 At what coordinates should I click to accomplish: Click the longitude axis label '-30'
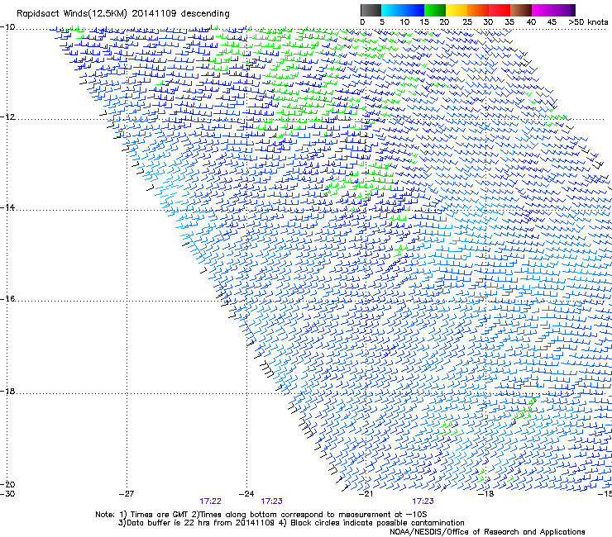coord(7,494)
